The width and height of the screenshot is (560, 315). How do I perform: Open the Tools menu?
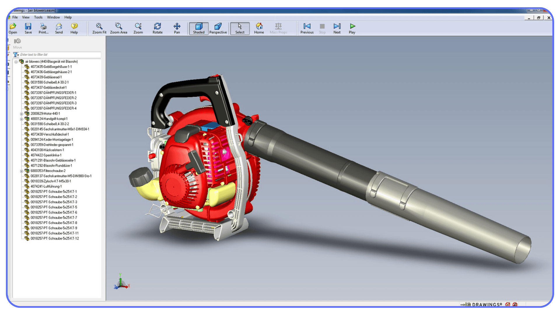click(38, 17)
